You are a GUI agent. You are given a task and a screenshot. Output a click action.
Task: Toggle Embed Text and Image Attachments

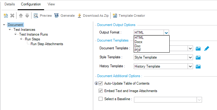100,91
